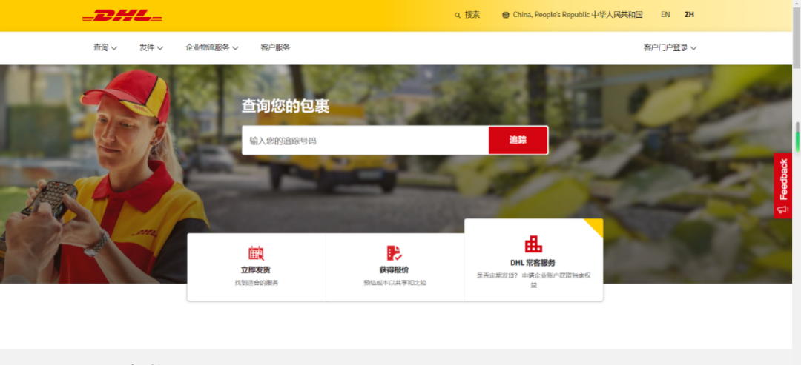Click the 找到适合的服务 subtitle text
Viewport: 801px width, 365px height.
(257, 282)
